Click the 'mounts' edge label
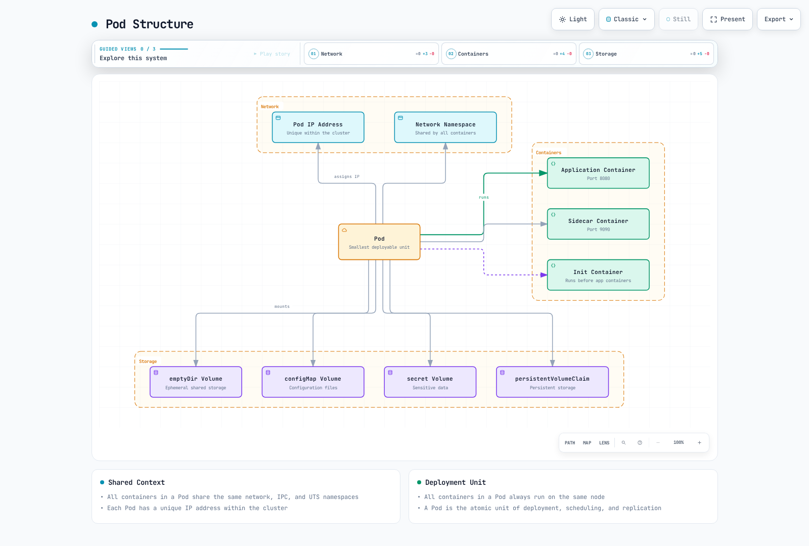This screenshot has height=546, width=809. [282, 306]
